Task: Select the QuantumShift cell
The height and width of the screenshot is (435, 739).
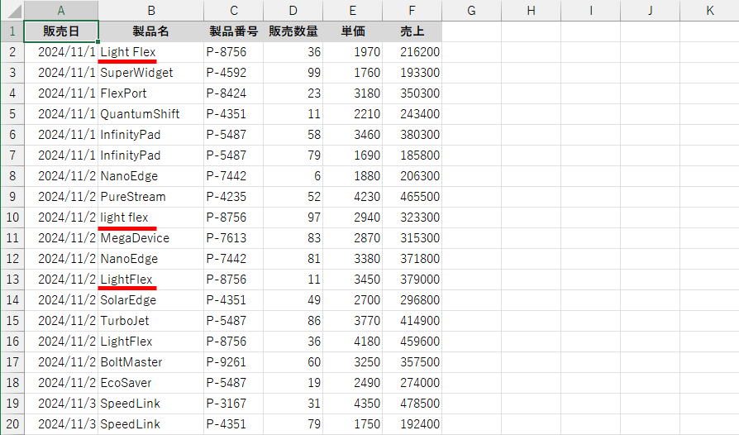Action: (x=150, y=114)
